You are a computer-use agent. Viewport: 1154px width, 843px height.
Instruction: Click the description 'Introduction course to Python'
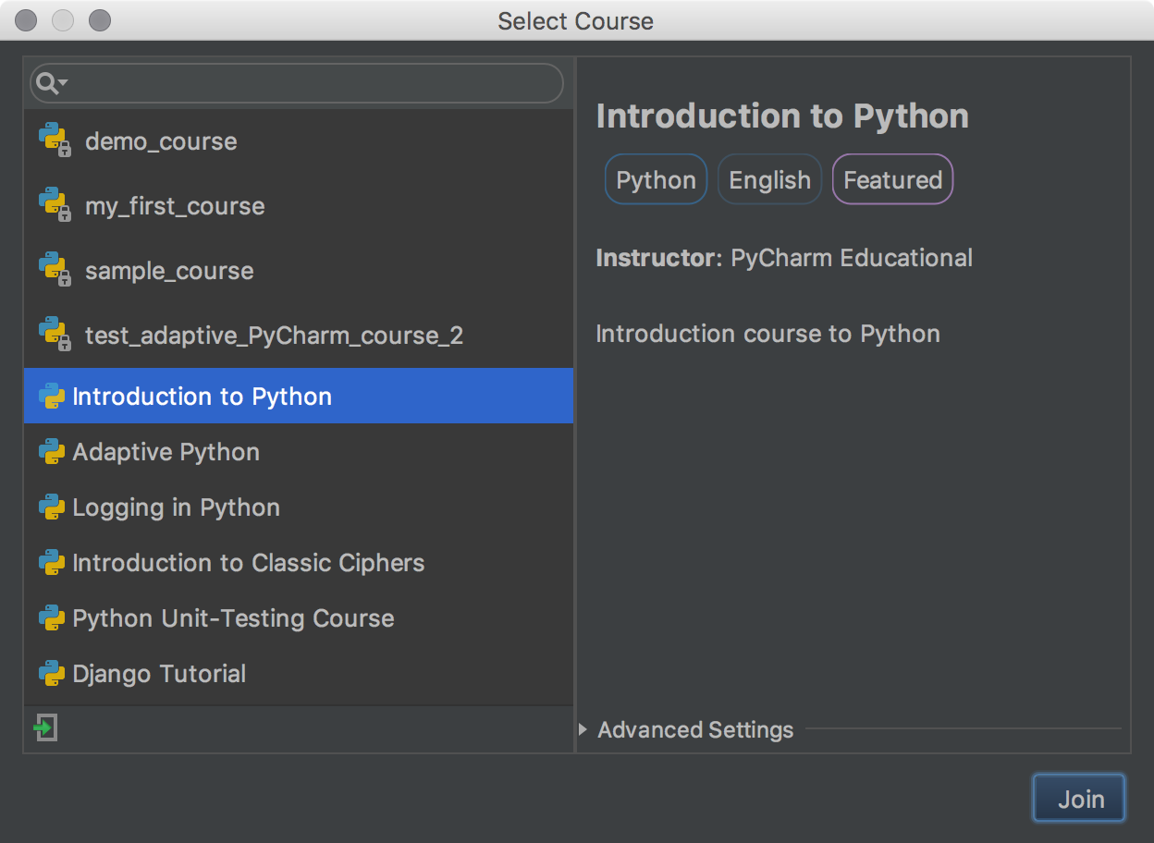(767, 334)
